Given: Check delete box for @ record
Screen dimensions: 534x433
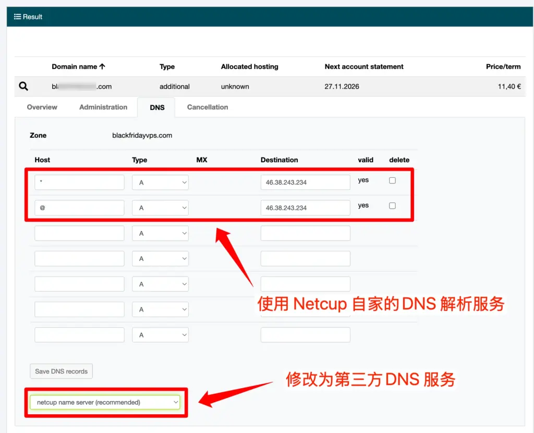Looking at the screenshot, I should [392, 206].
